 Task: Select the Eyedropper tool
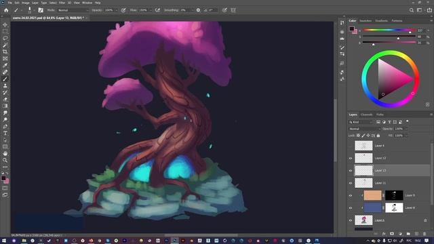click(5, 65)
